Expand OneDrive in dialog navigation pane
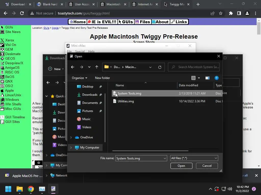This screenshot has height=195, width=261. click(71, 137)
